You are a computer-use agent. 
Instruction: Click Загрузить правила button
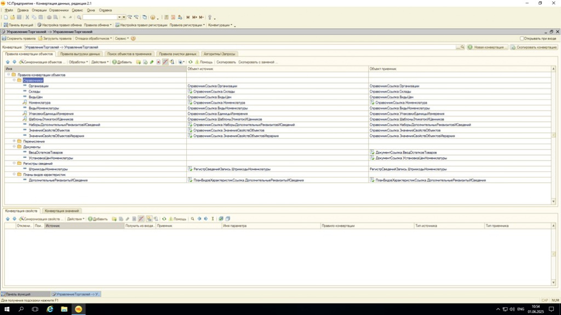pos(55,38)
